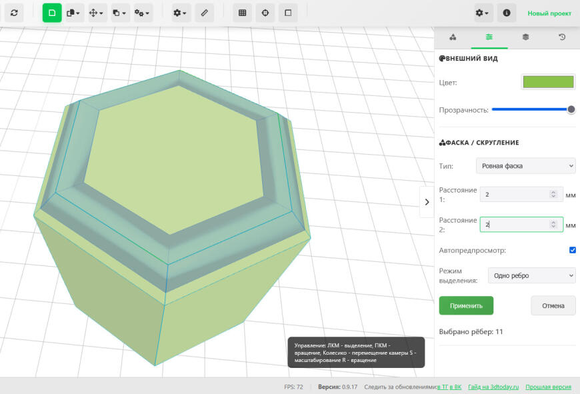
Task: Click the green Цвет color swatch
Action: pos(548,82)
